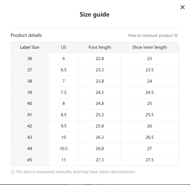The image size is (190, 185).
Task: Click US size 6.5 cell
Action: (x=63, y=70)
